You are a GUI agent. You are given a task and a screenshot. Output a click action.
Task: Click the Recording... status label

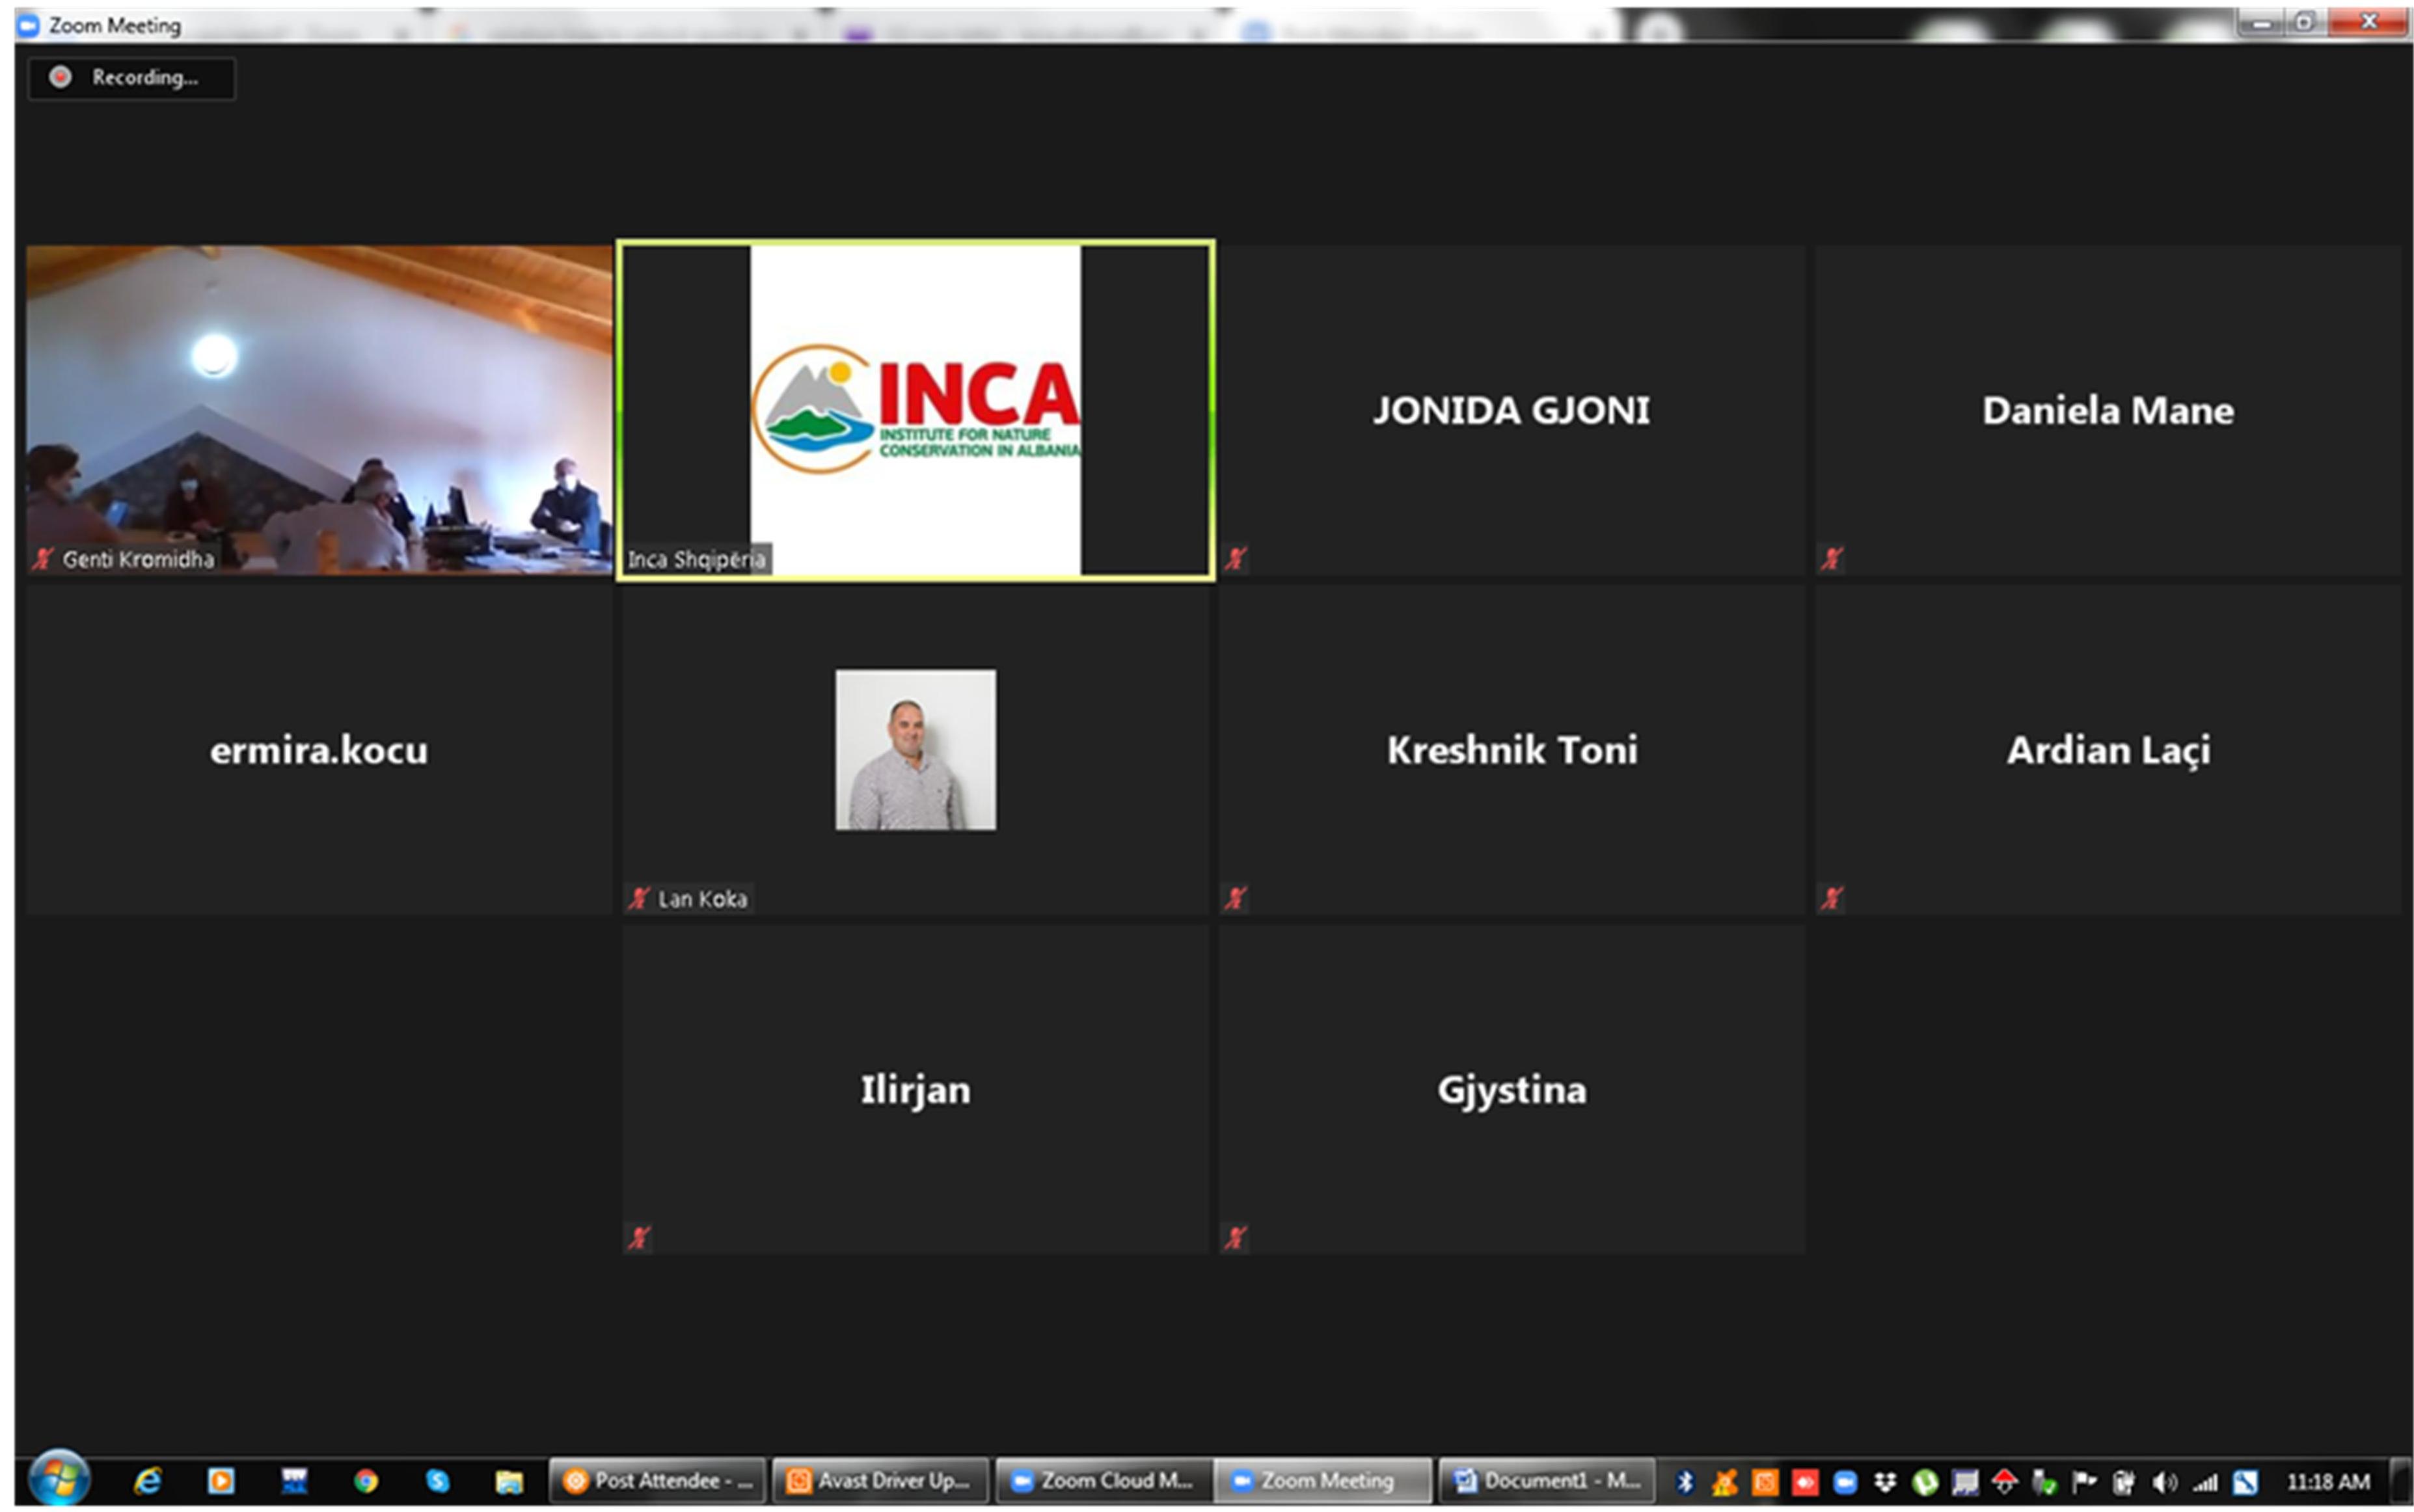click(145, 77)
